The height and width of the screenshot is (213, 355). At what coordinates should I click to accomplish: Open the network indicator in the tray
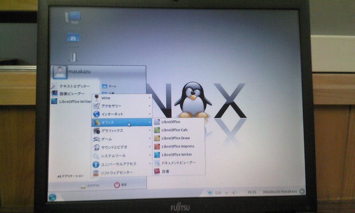pos(226,193)
